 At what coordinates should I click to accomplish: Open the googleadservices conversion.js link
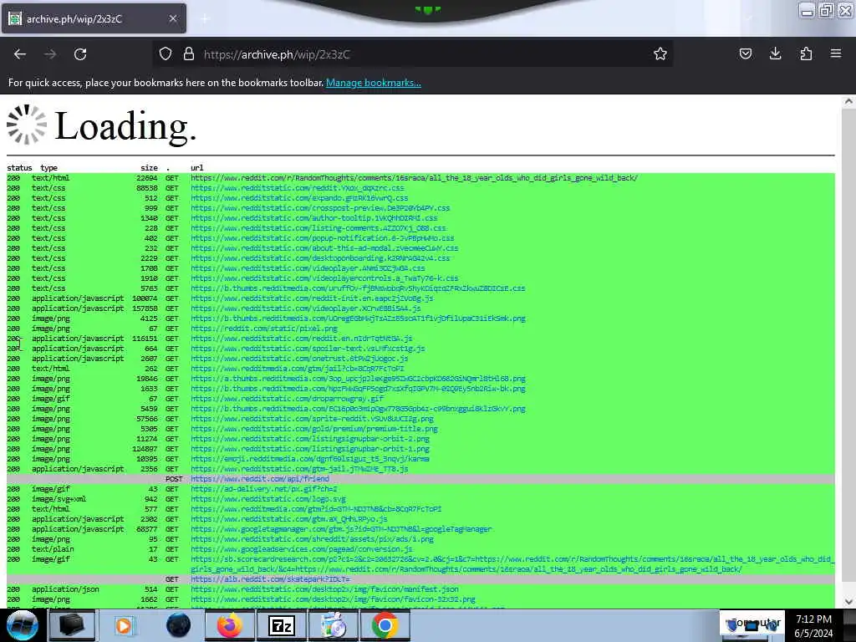(301, 549)
